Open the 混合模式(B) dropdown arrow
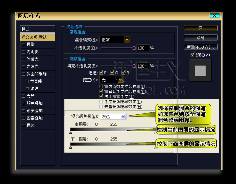The width and height of the screenshot is (236, 184). coord(127,40)
